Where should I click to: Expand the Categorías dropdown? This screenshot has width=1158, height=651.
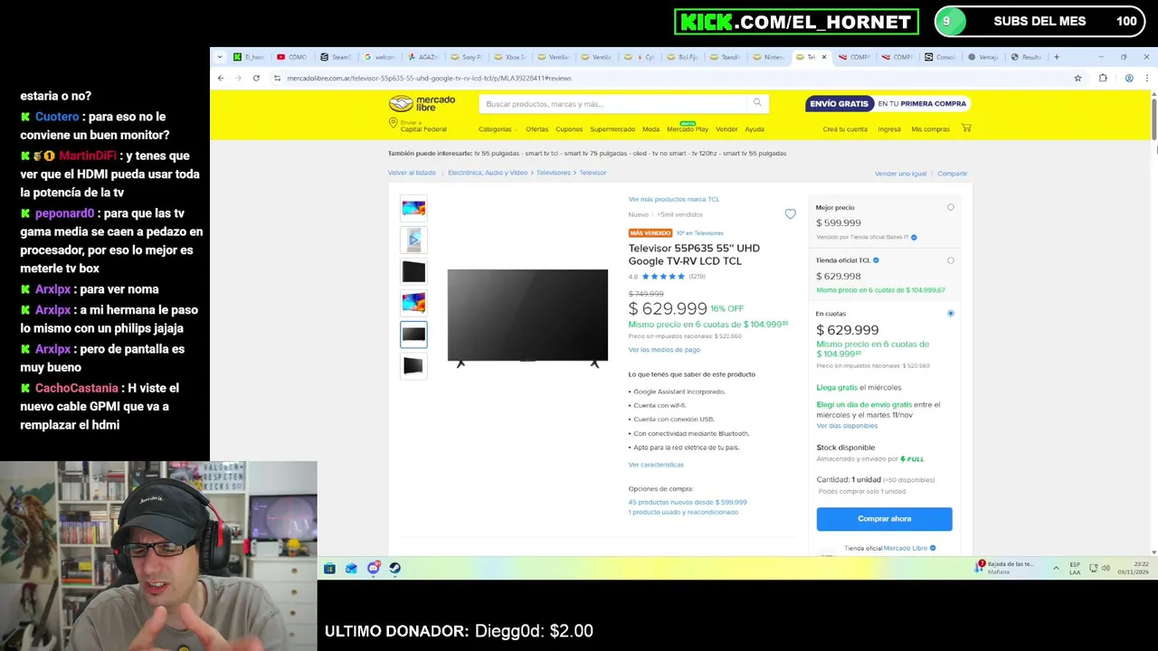[498, 129]
